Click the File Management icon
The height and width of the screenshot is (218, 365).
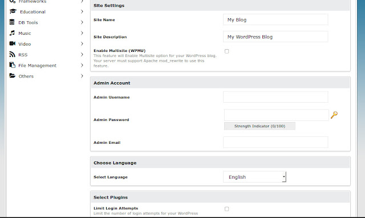pos(13,65)
